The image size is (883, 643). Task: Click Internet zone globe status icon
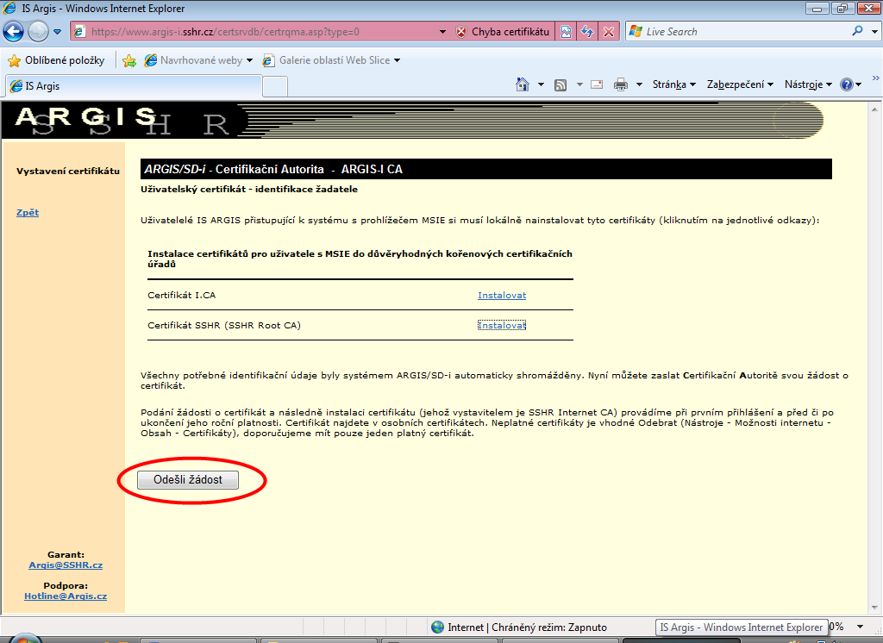[x=437, y=627]
